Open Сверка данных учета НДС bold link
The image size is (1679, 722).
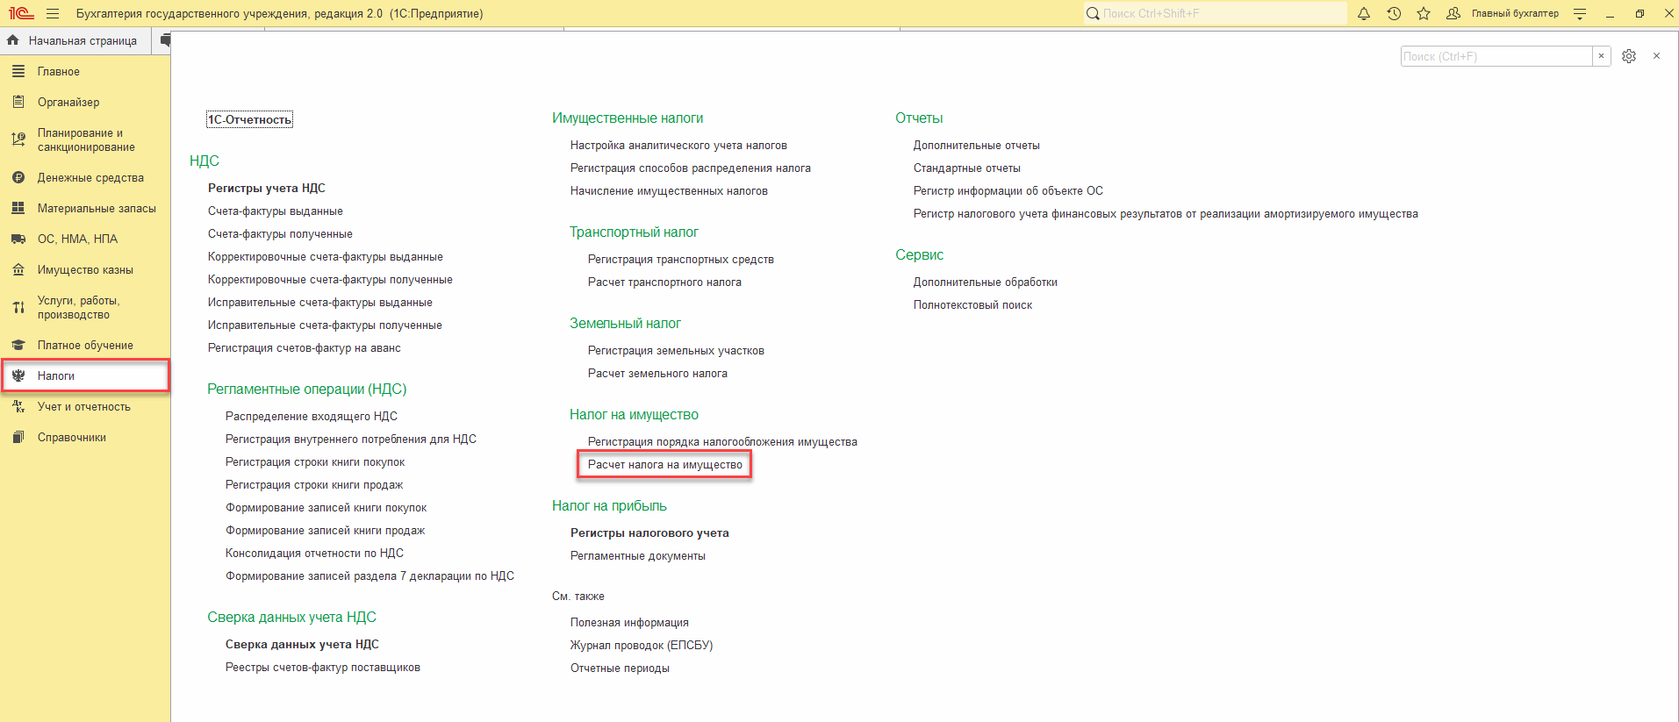click(x=302, y=644)
